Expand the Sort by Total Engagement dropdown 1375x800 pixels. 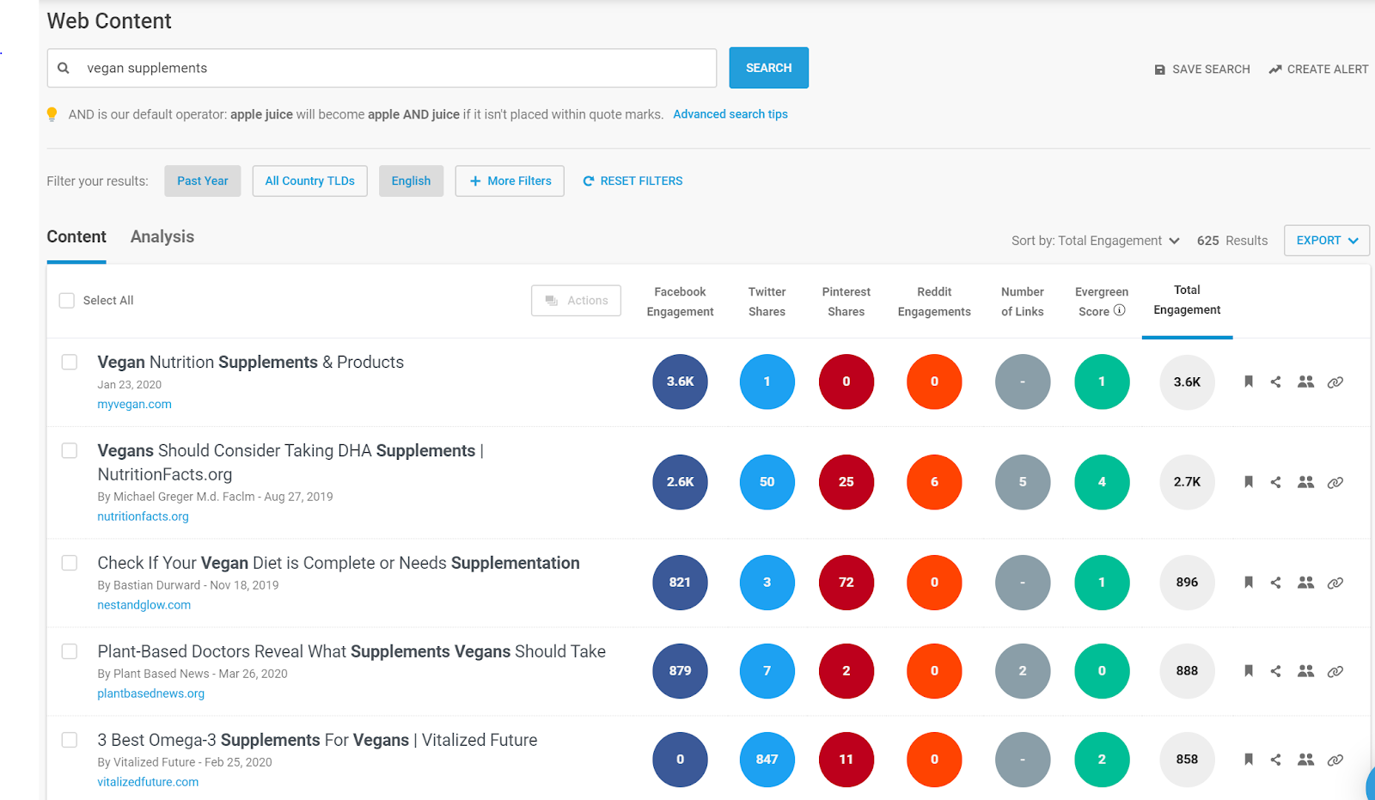tap(1096, 241)
